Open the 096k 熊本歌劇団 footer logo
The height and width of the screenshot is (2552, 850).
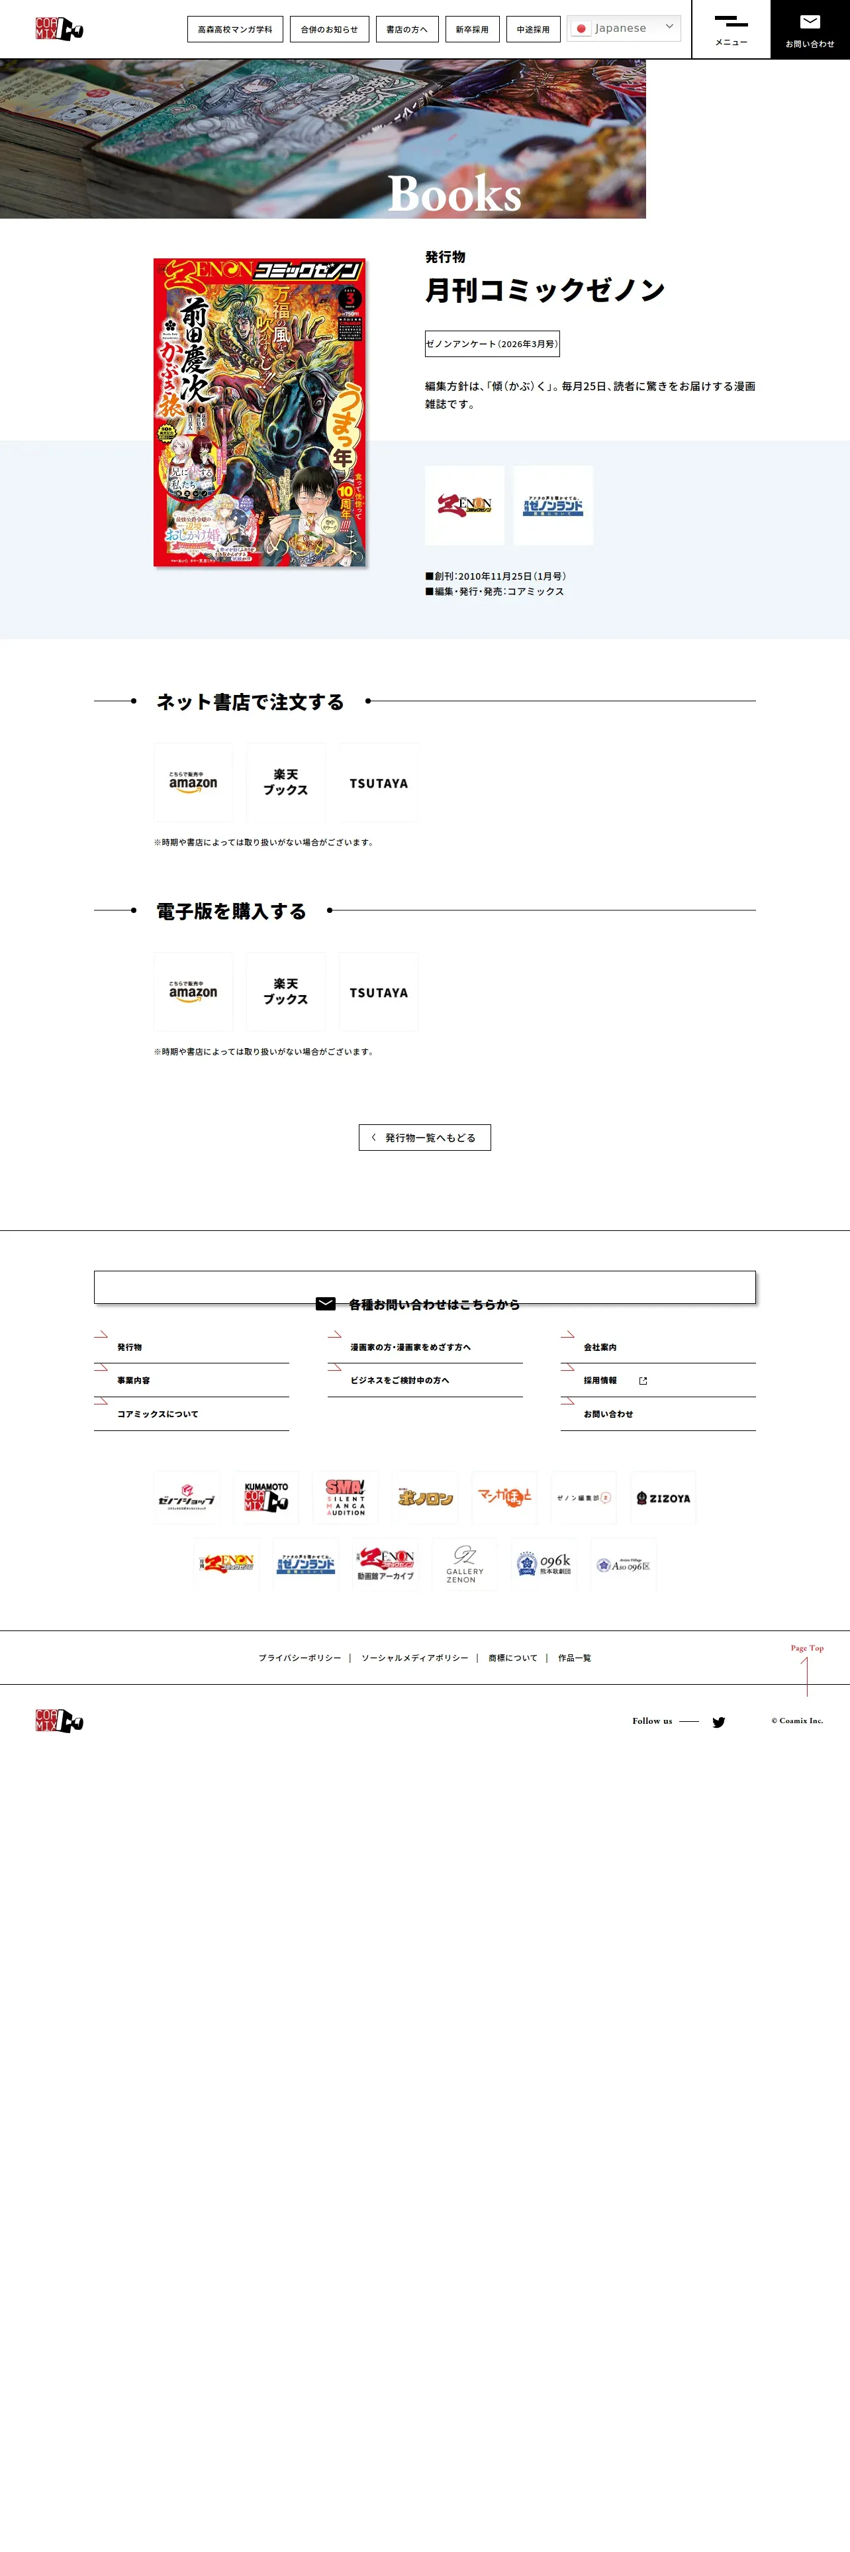coord(544,1564)
